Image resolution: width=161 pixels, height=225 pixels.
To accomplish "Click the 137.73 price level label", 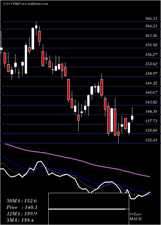I will click(x=151, y=121).
